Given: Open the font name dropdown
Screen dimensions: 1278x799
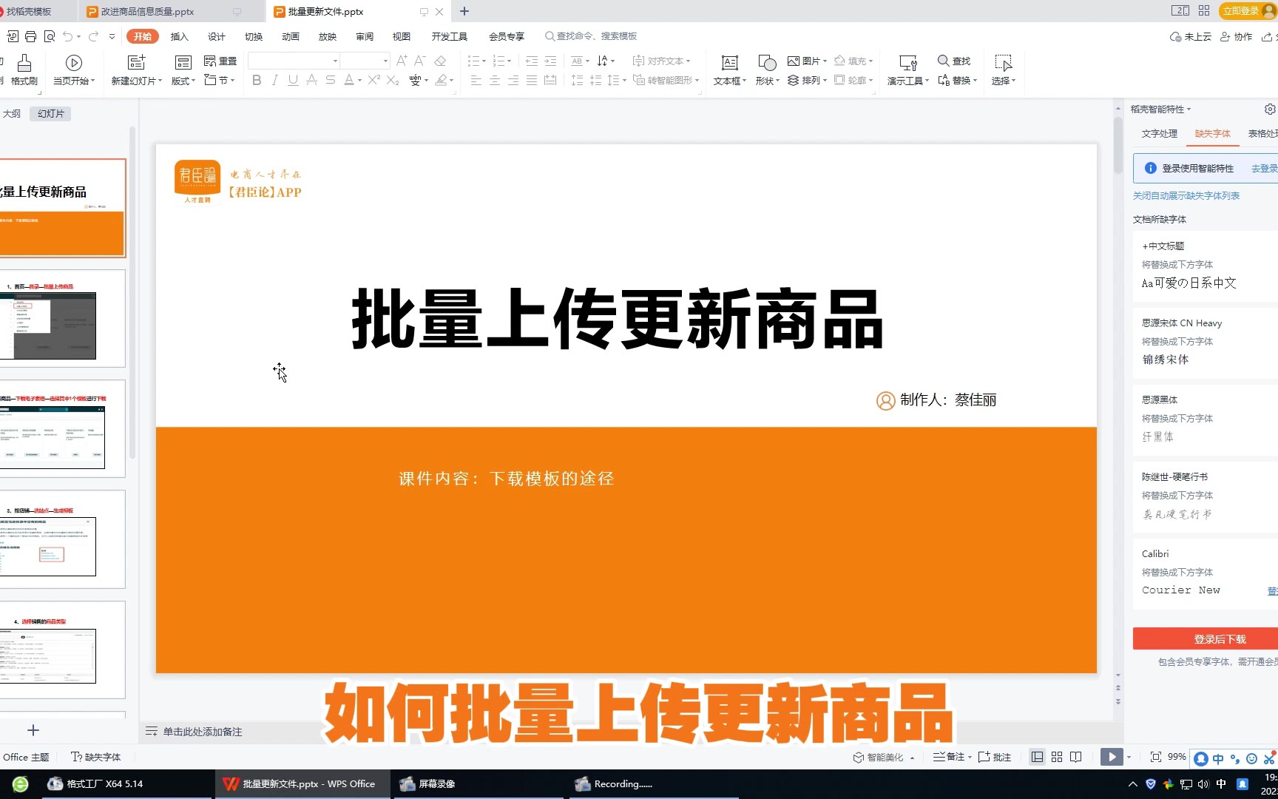Looking at the screenshot, I should click(335, 61).
